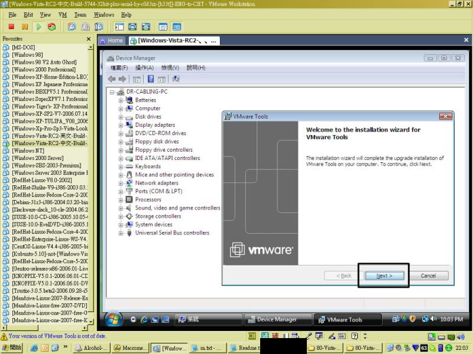Open the Windows menu in VMware Workstation
Viewport: 473px width, 354px height.
(x=104, y=15)
